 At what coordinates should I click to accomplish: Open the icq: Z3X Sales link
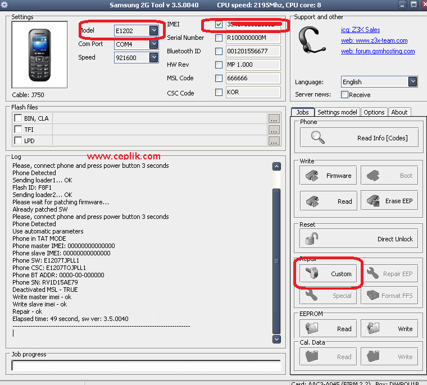360,30
